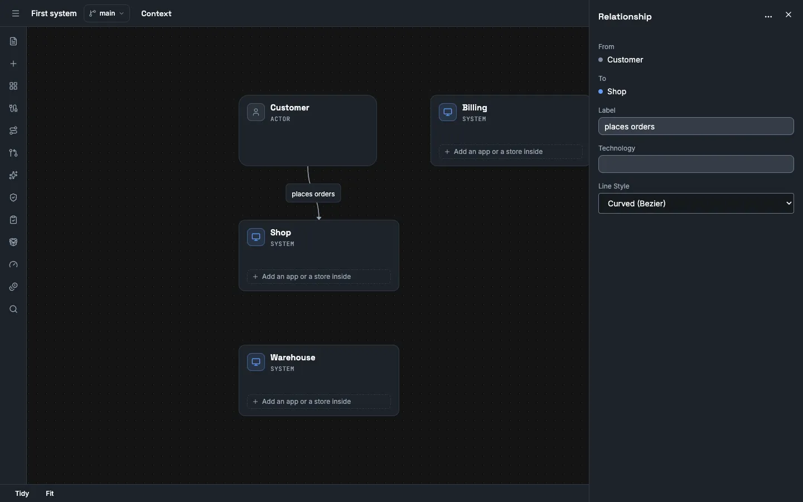Click the First system project title
803x502 pixels.
coord(54,13)
